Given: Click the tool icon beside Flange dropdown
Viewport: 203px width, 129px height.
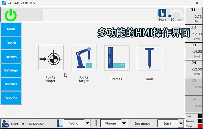Looking at the screenshot, I should click(96, 123).
